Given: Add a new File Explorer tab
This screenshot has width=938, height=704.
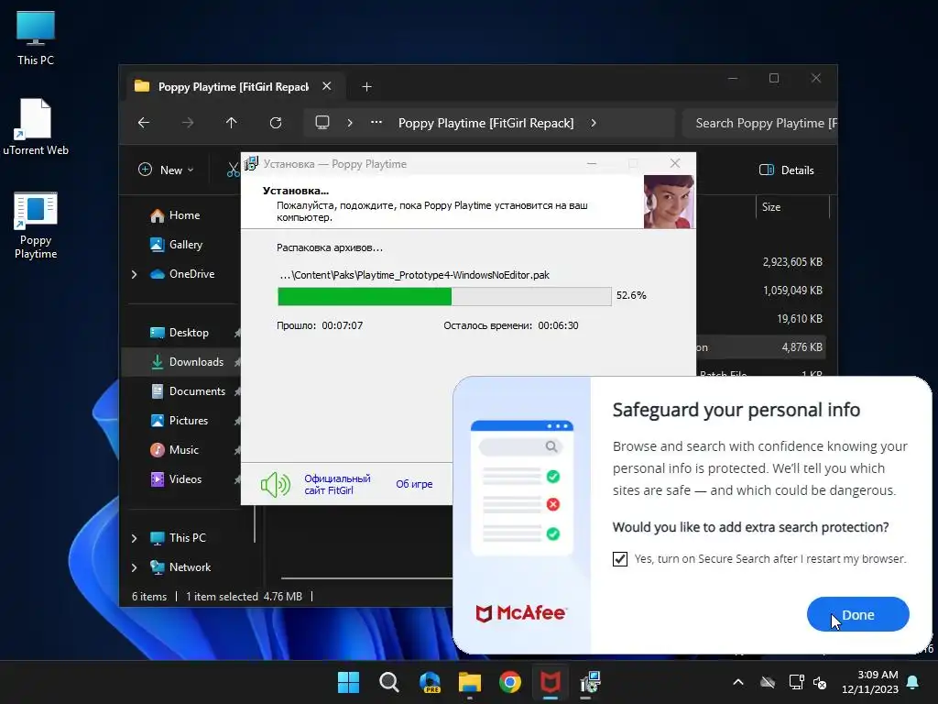Looking at the screenshot, I should (366, 87).
